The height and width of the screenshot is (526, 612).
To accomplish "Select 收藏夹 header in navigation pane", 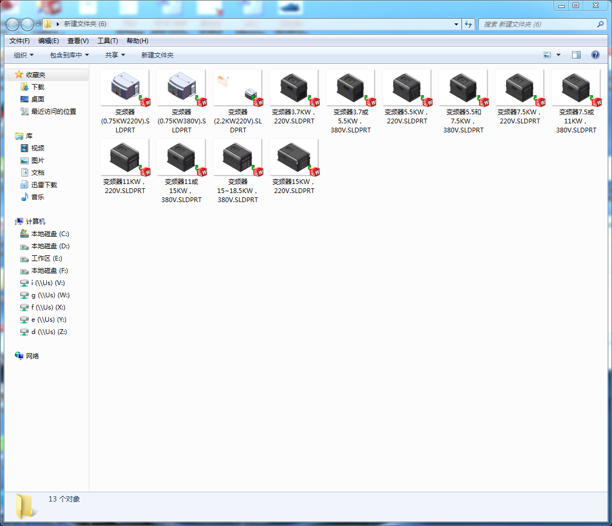I will [x=36, y=74].
